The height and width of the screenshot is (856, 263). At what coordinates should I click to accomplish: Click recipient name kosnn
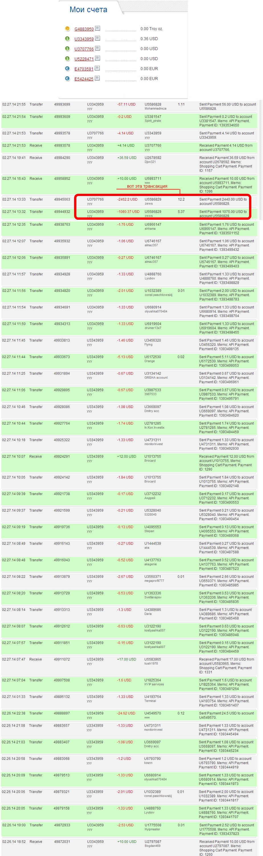pos(148,763)
